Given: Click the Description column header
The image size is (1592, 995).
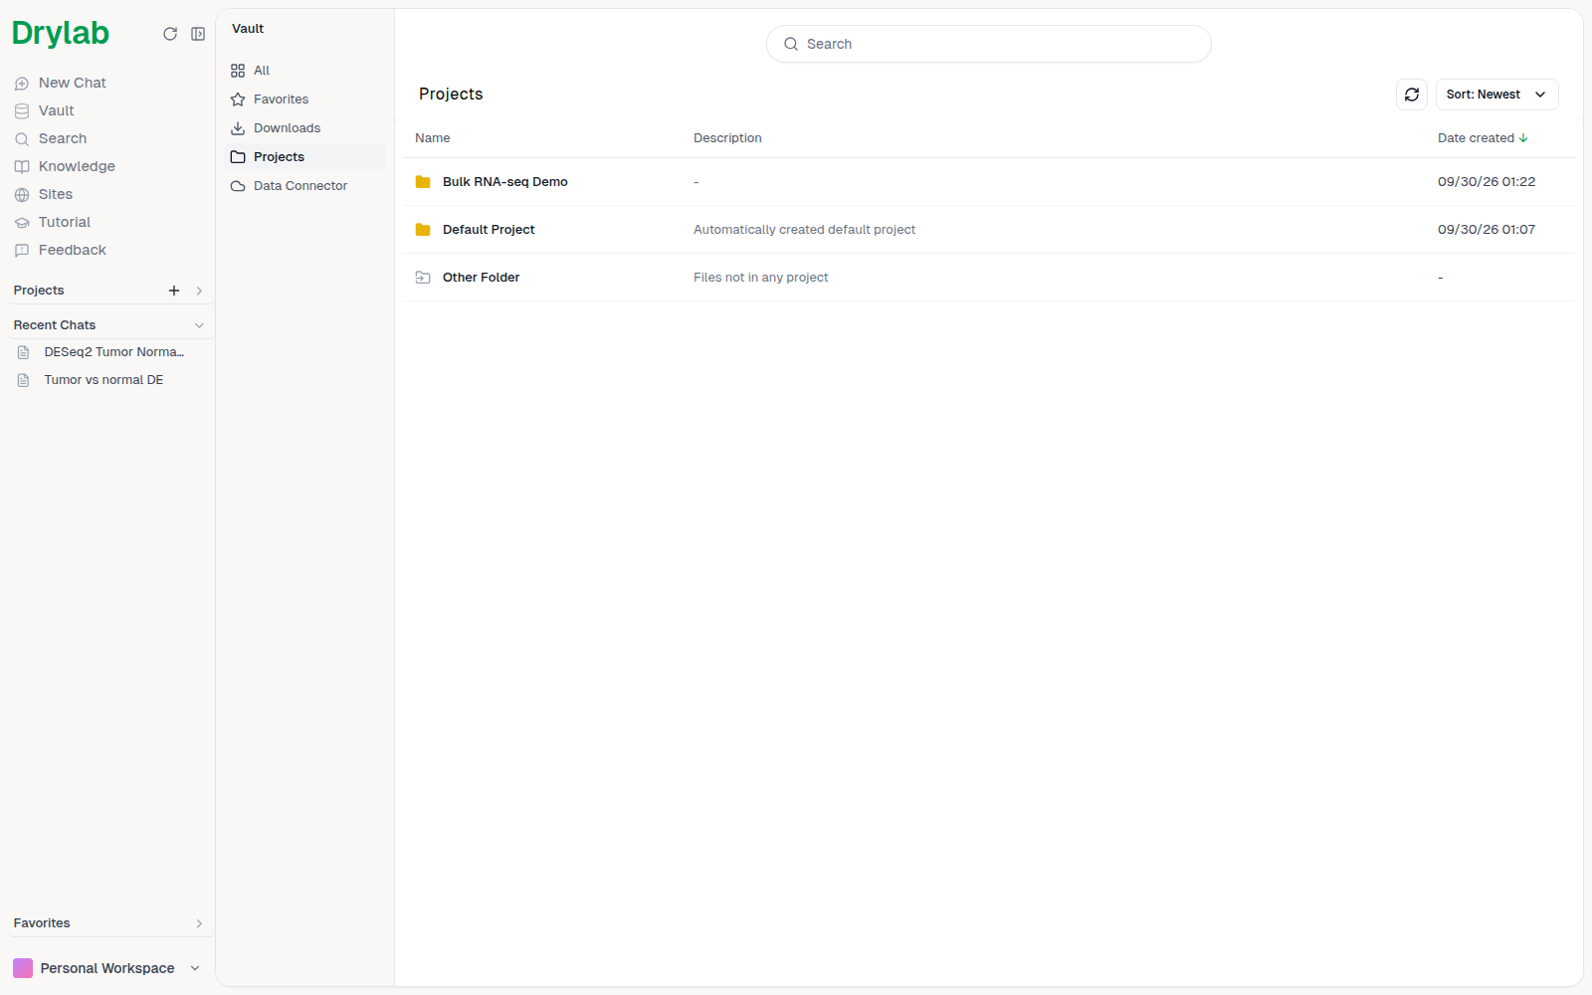Looking at the screenshot, I should [727, 138].
